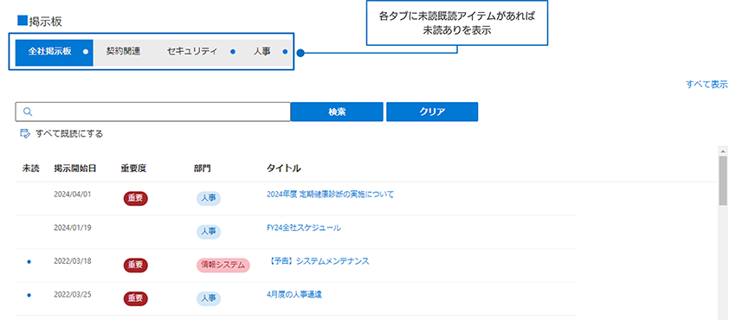Screen dimensions: 736x320
Task: Click the unread dot on 全社掲示板 tab
Action: click(86, 52)
